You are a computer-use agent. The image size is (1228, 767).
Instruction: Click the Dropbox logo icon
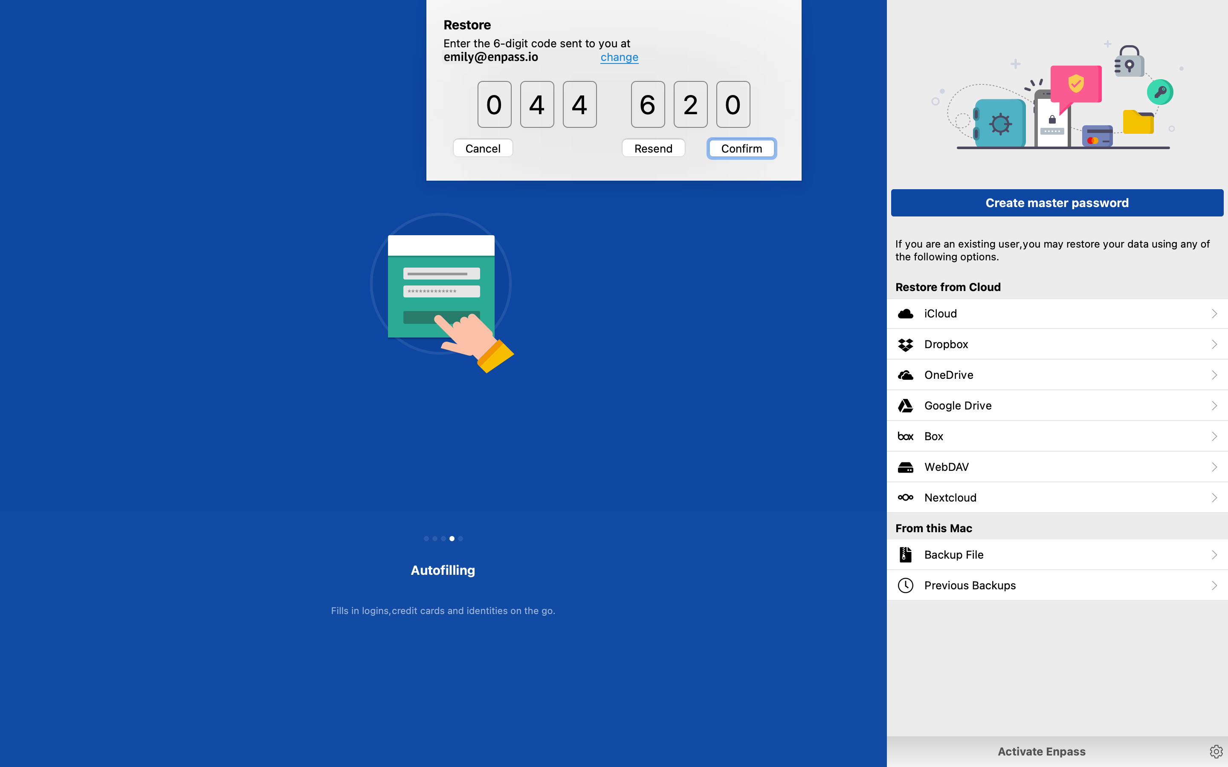point(905,344)
